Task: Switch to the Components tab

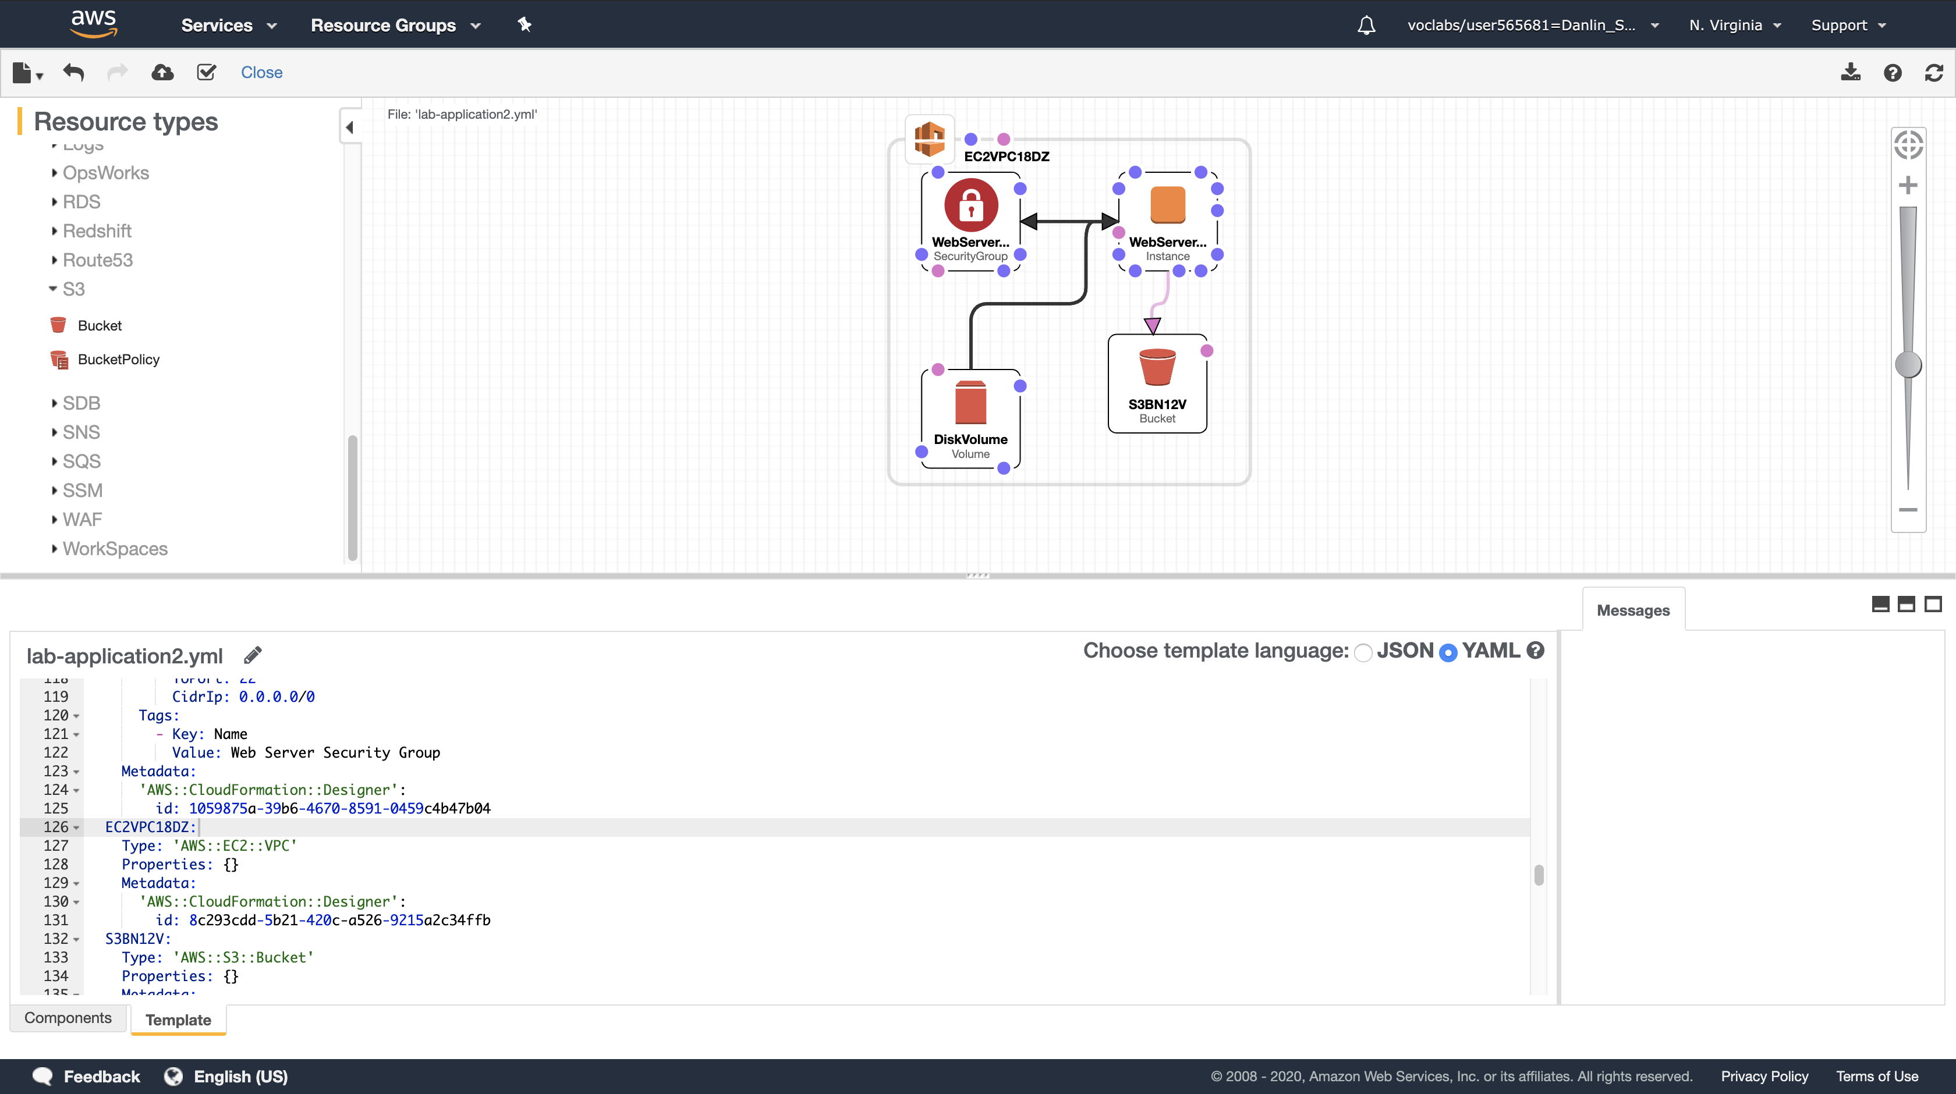Action: [68, 1018]
